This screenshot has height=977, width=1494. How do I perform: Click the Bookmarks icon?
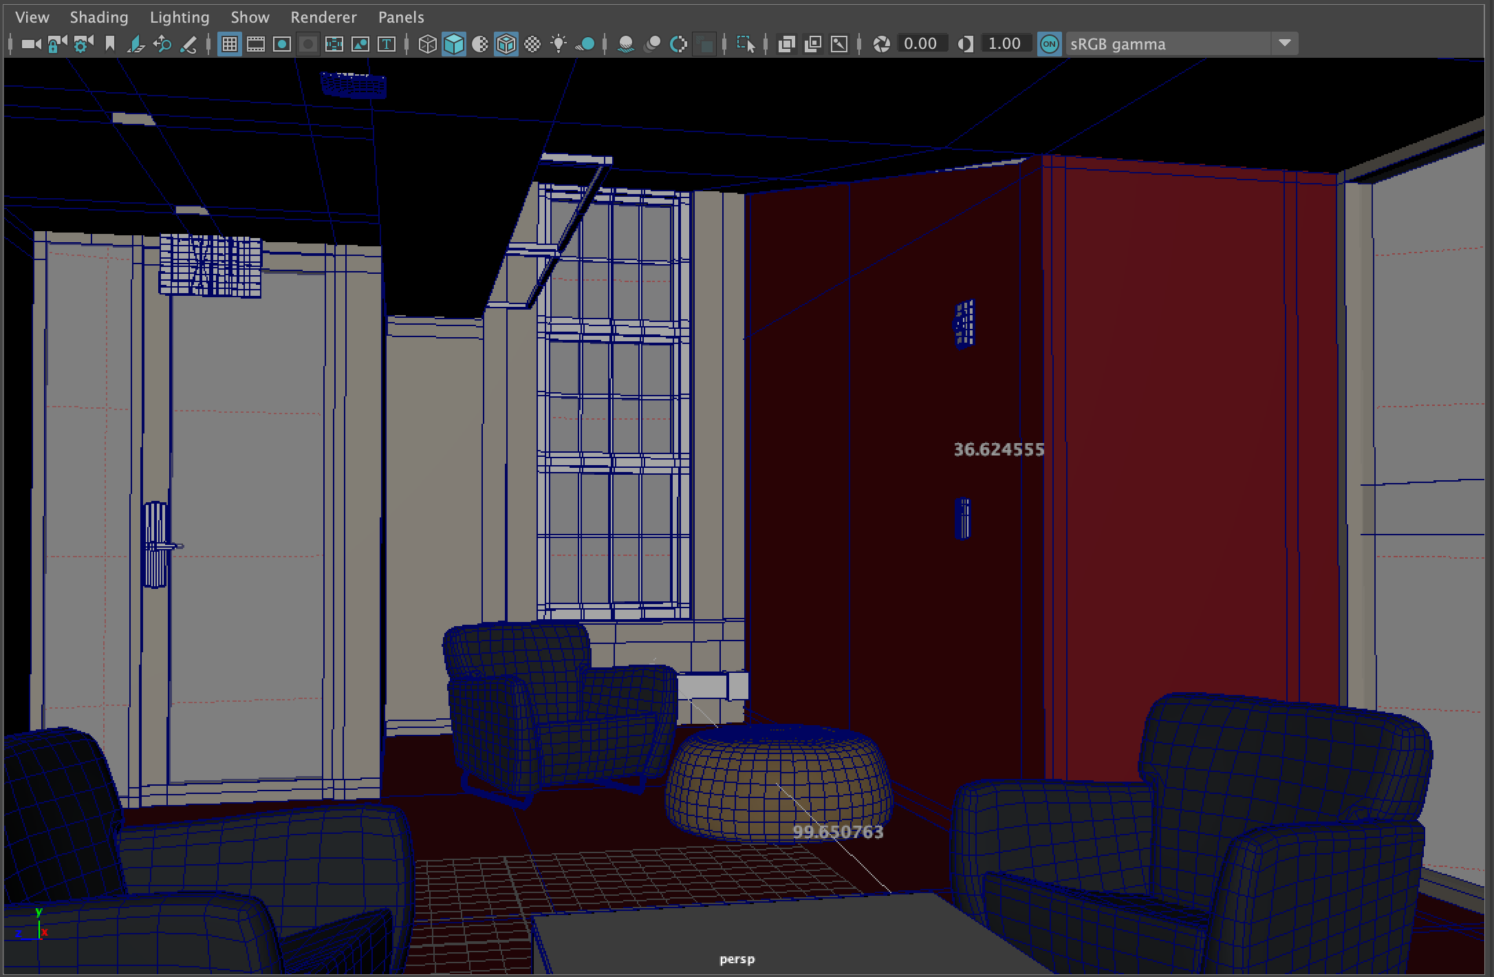coord(109,44)
